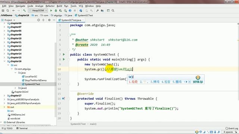Open the Event Log

coord(232,128)
